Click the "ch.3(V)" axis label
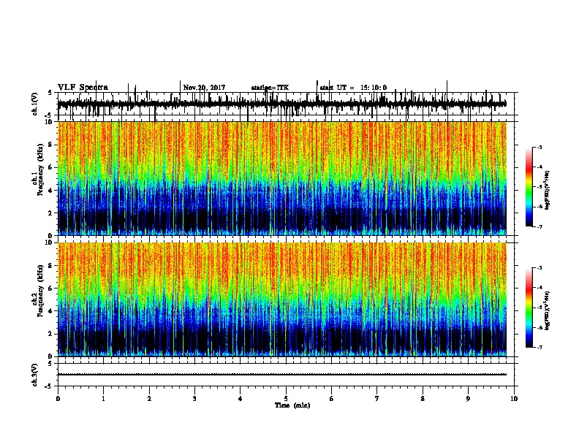Image resolution: width=579 pixels, height=447 pixels. click(35, 375)
